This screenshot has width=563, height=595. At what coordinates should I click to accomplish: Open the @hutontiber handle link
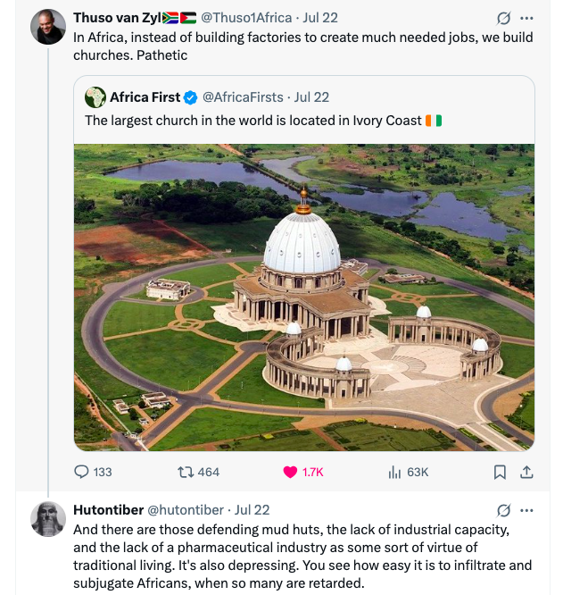click(185, 510)
